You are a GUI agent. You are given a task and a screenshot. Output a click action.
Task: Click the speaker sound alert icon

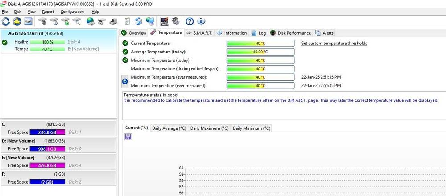coord(175,21)
